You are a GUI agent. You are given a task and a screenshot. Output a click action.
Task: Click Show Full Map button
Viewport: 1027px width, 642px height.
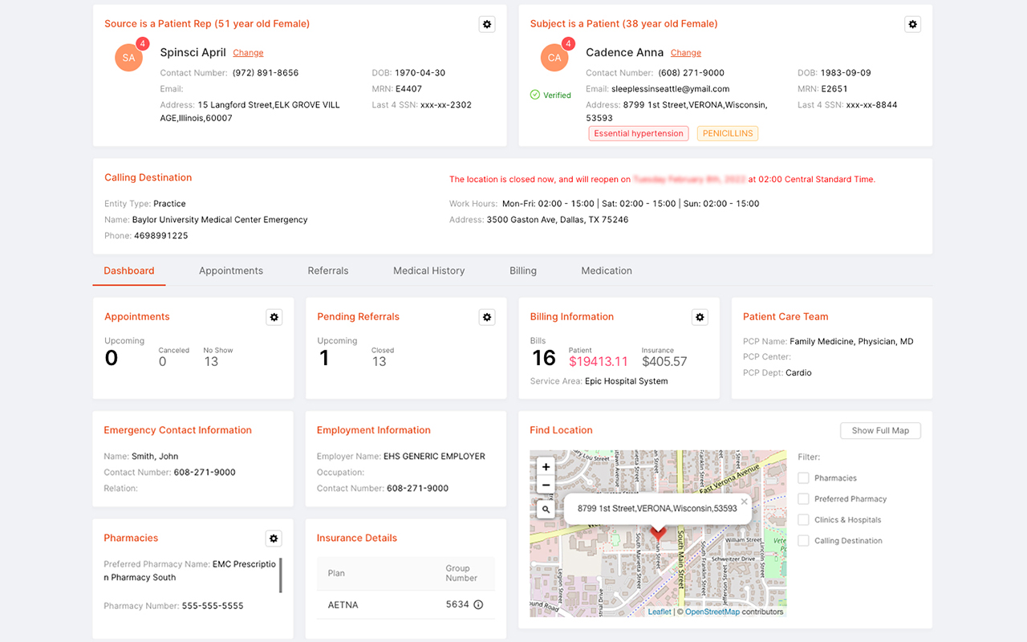(x=880, y=431)
